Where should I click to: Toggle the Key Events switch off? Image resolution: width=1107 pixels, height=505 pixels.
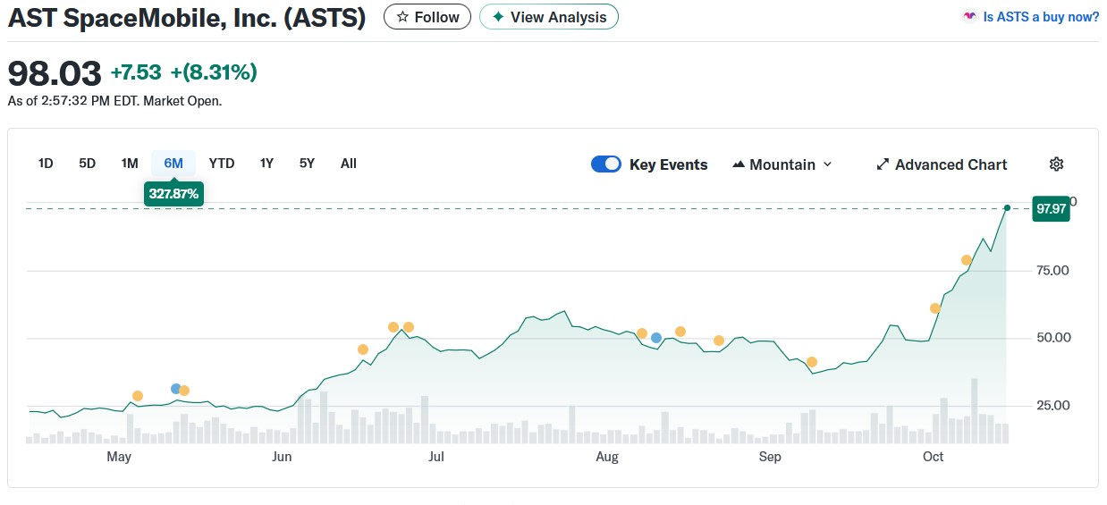[606, 164]
